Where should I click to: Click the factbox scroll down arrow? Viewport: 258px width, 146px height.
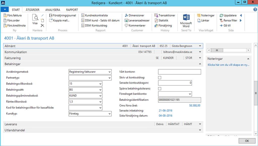(x=256, y=134)
